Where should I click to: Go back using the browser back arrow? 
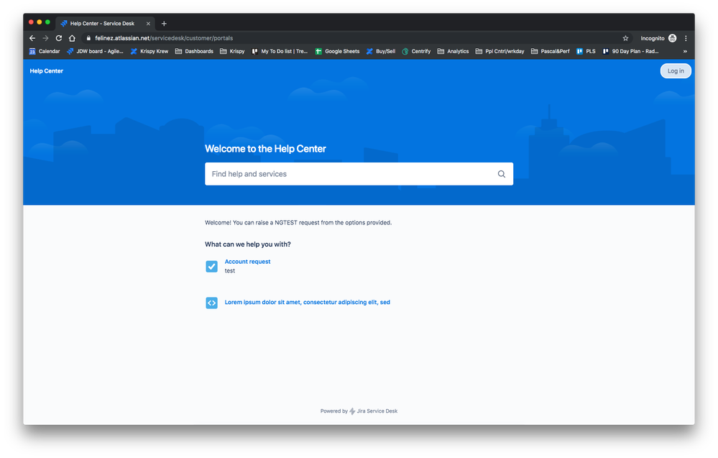point(32,38)
